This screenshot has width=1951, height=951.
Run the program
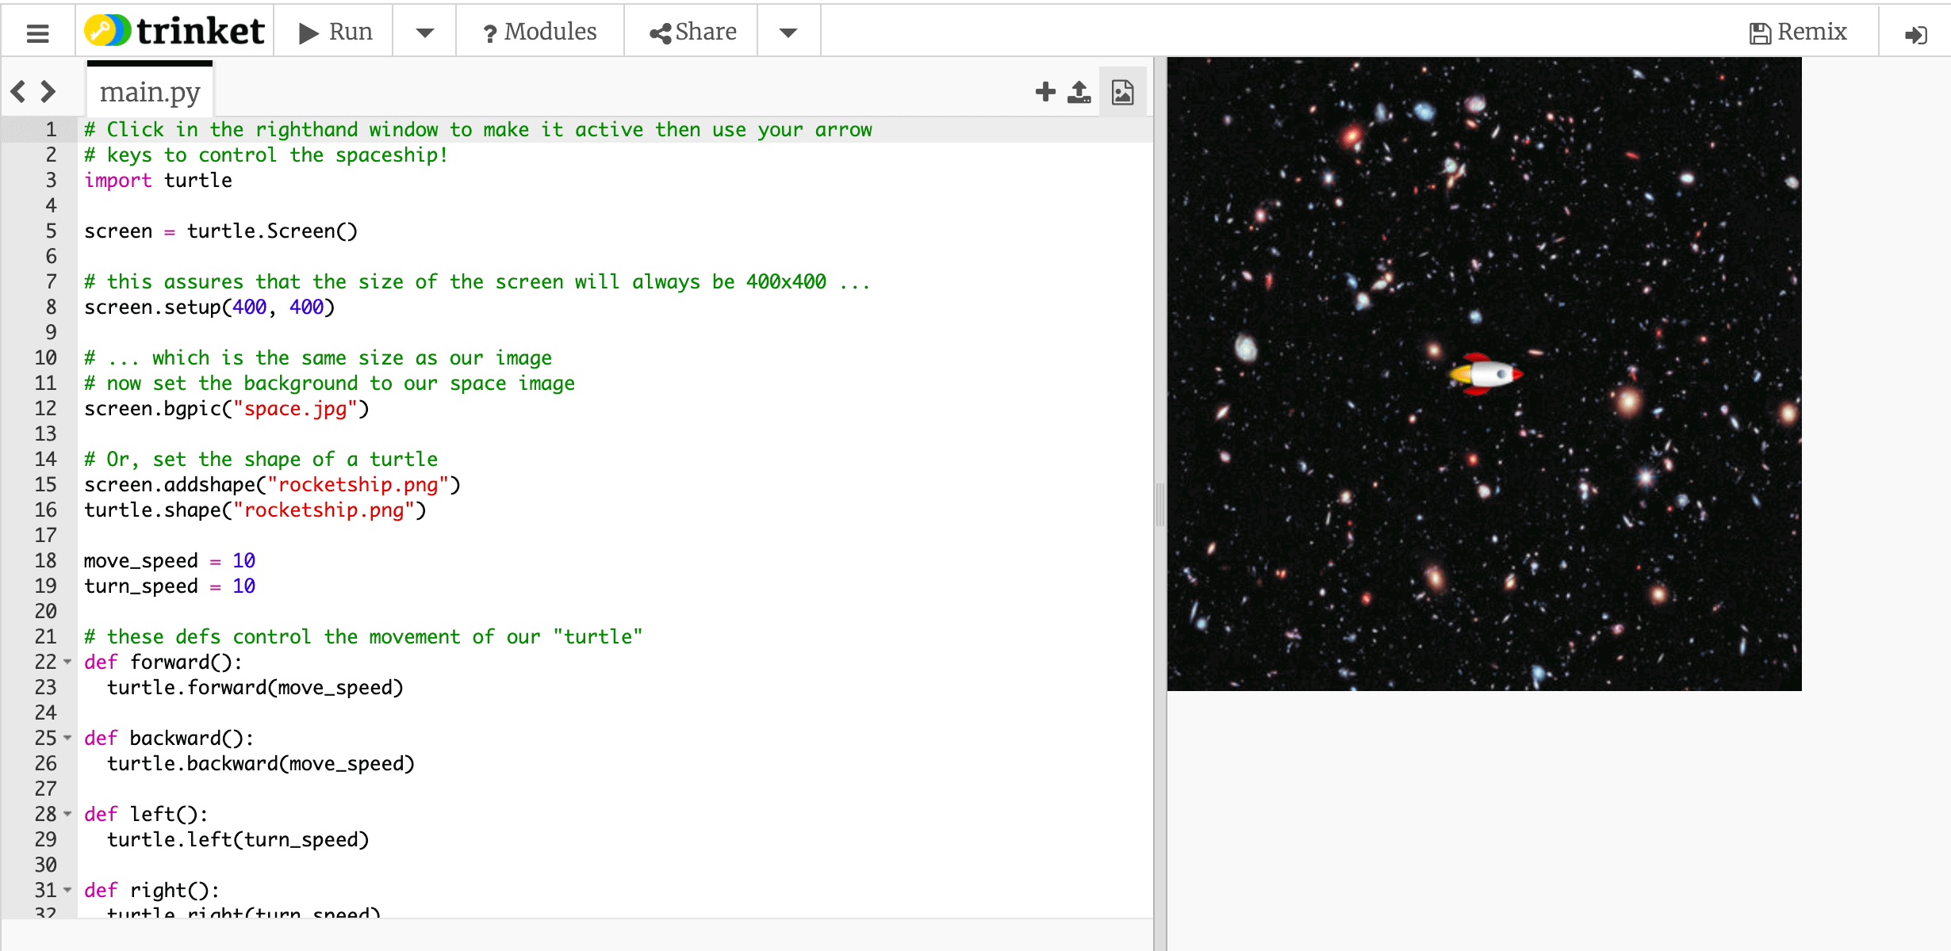[335, 32]
